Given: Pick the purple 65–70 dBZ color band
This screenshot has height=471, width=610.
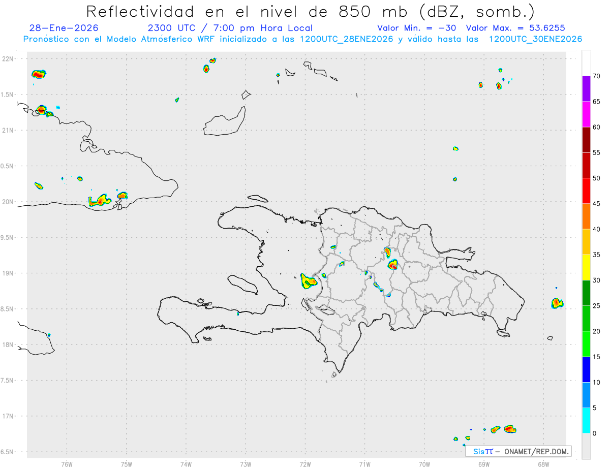Looking at the screenshot, I should pos(586,89).
